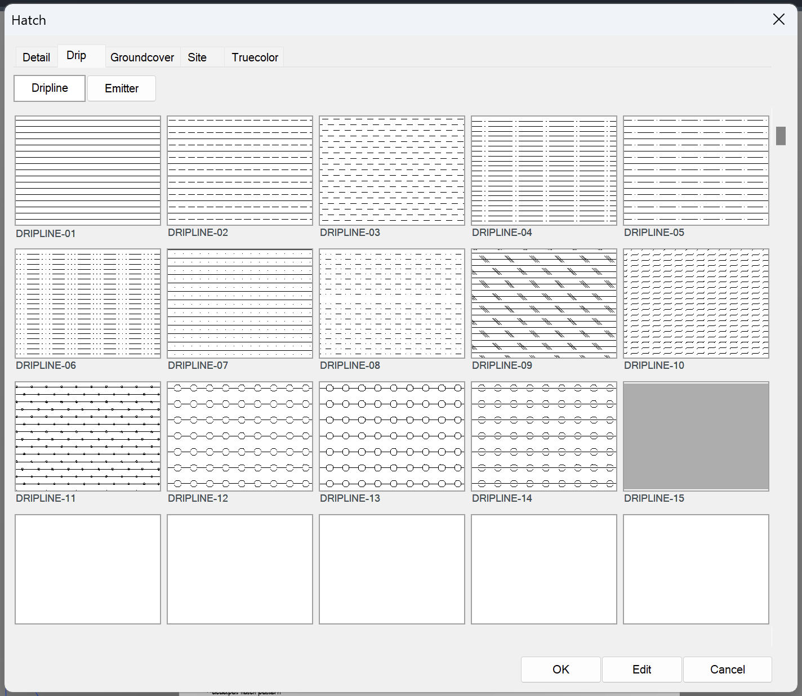Click the DRIPLINE-01 label text
The image size is (802, 696).
coord(46,234)
